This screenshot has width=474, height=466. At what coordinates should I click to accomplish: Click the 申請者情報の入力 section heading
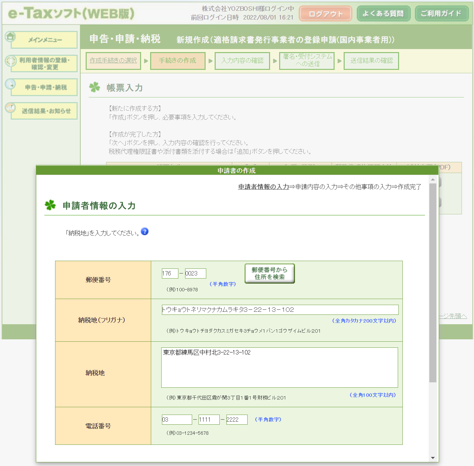[99, 206]
